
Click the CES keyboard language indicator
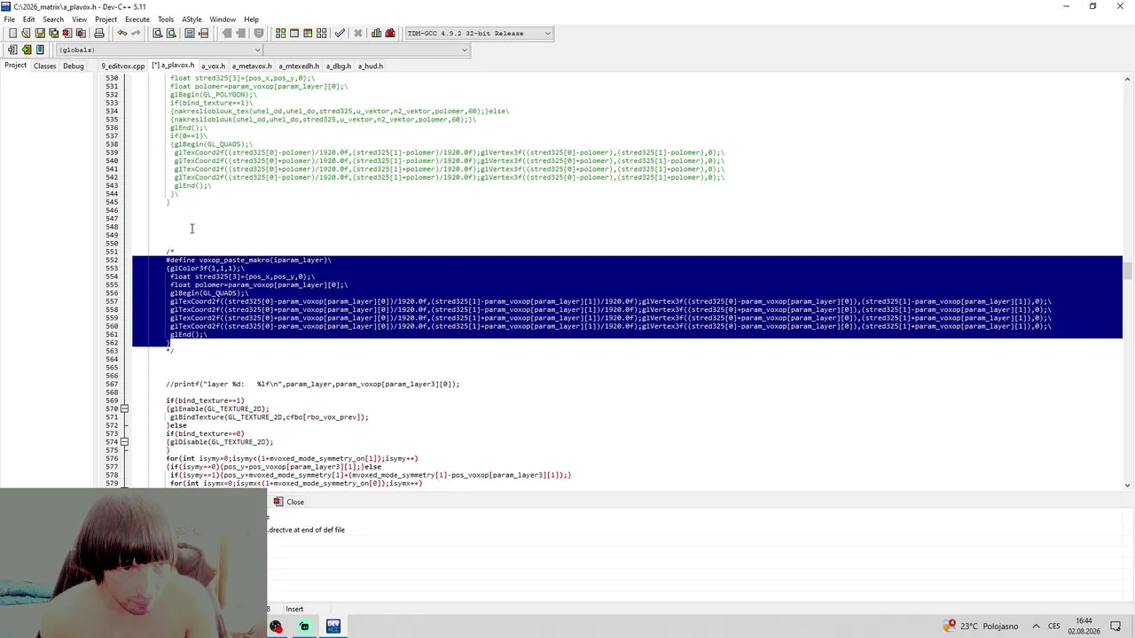[1054, 626]
